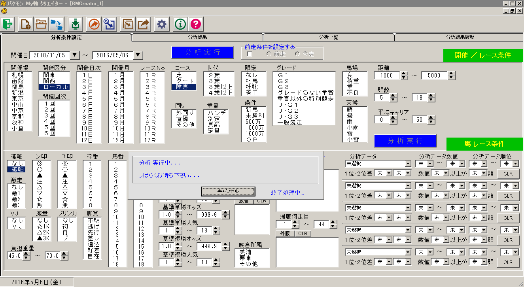Click the 頭数 minimum 5 spinner
This screenshot has width=524, height=287.
(393, 97)
